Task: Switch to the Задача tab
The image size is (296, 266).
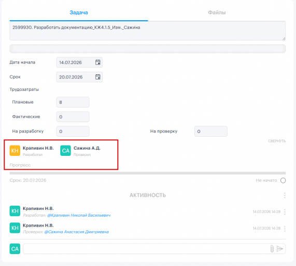Action: tap(79, 12)
